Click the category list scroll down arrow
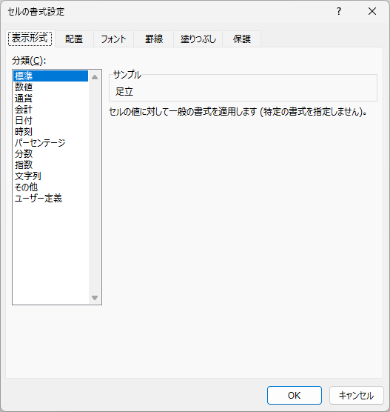Viewport: 390px width, 412px height. tap(95, 298)
